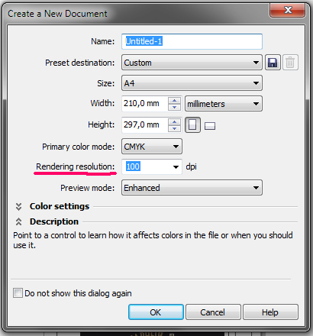313x336 pixels.
Task: Decrease Height with the down spinner arrow
Action: coord(174,128)
